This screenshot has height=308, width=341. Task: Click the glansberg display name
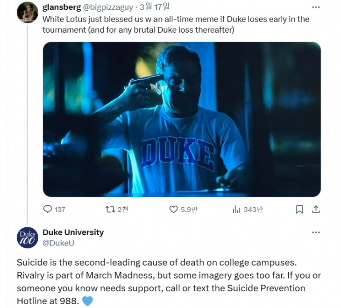point(61,7)
